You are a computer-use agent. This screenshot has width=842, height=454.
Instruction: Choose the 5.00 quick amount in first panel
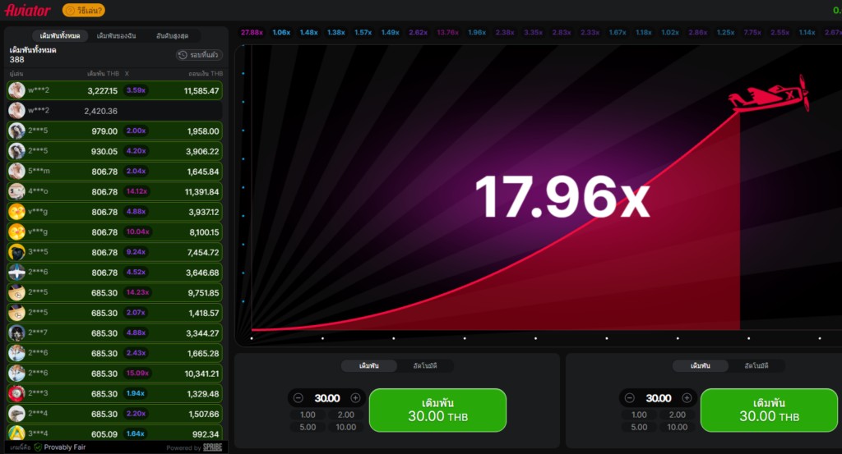pos(308,427)
